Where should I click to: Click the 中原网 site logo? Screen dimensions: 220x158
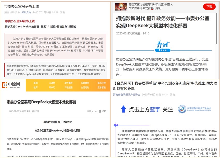11,85
